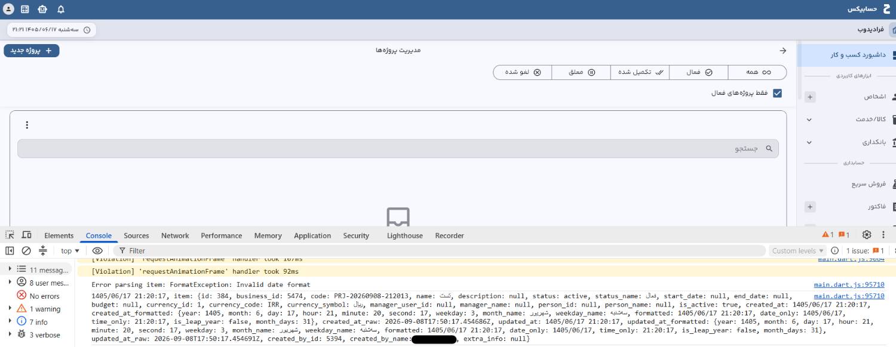Click the warning triangle count badge
This screenshot has height=347, width=896.
[828, 235]
